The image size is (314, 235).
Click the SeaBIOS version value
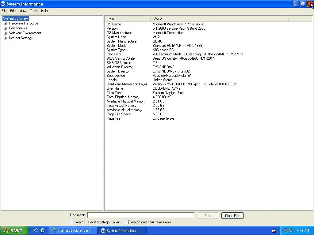point(183,58)
